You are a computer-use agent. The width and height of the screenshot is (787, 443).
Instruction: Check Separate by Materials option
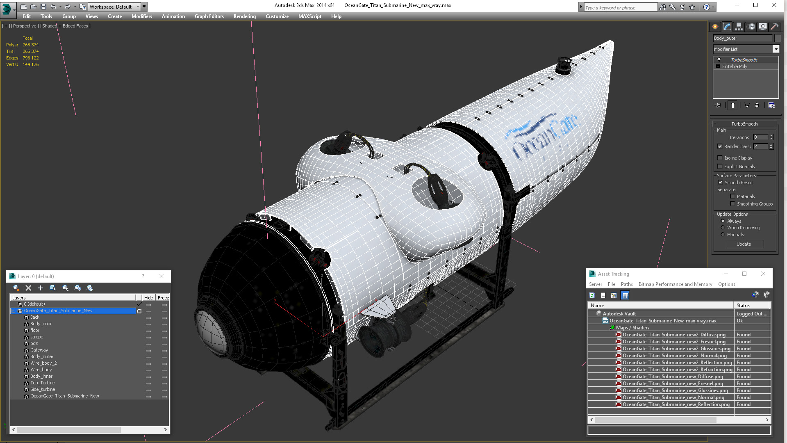[x=732, y=196]
